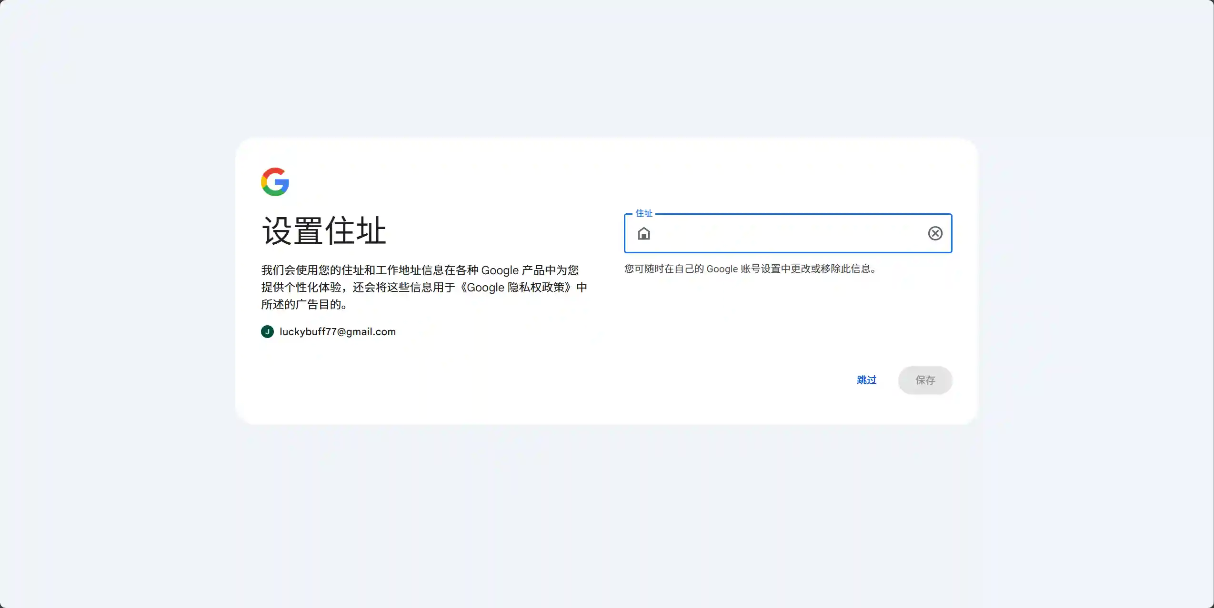Viewport: 1214px width, 608px height.
Task: Click the 跳过 skip link
Action: coord(866,380)
